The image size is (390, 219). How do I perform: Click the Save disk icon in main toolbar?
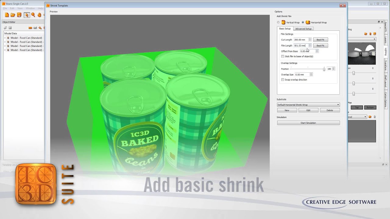(19, 15)
